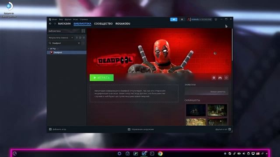This screenshot has height=157, width=280.
Task: Open Konsole terminal in taskbar
Action: point(152,154)
